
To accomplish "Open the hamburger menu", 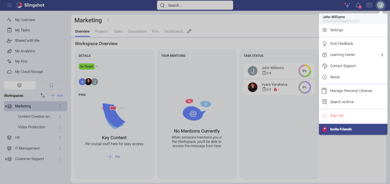I will 9,5.
